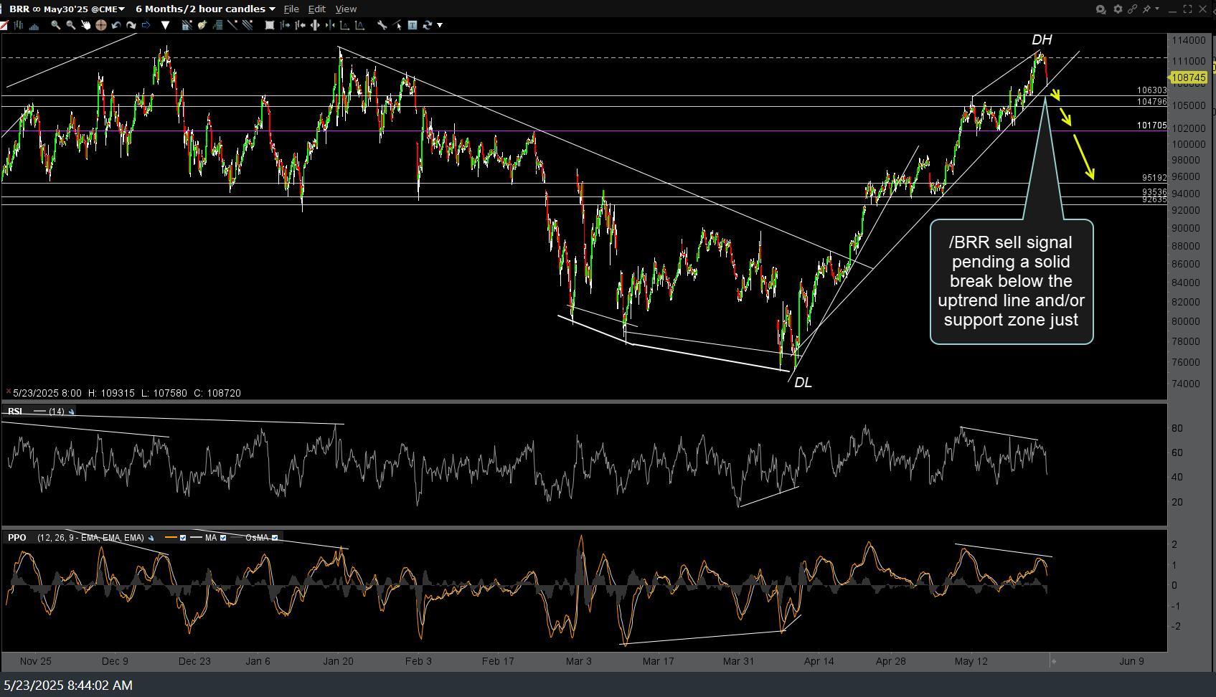Click the zoom in magnifier icon
Screen dimensions: 1216x697
pos(55,25)
